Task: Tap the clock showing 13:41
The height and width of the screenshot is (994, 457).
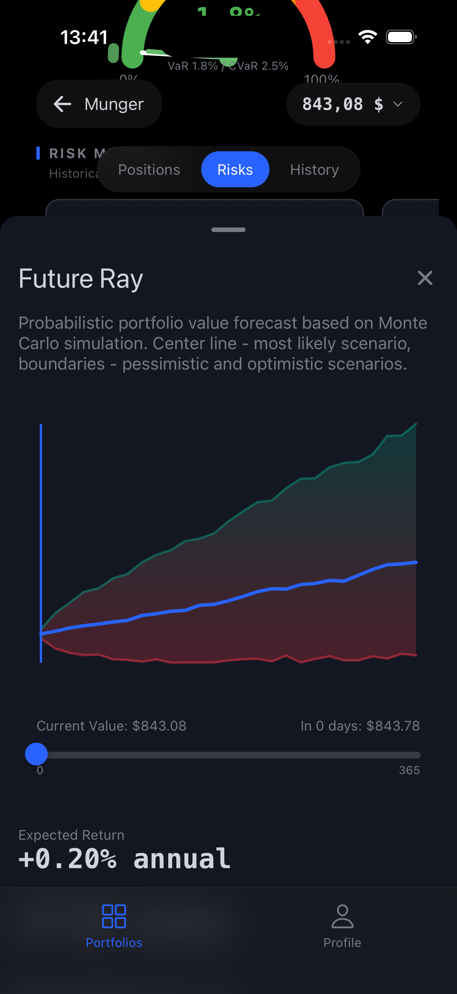Action: tap(83, 37)
